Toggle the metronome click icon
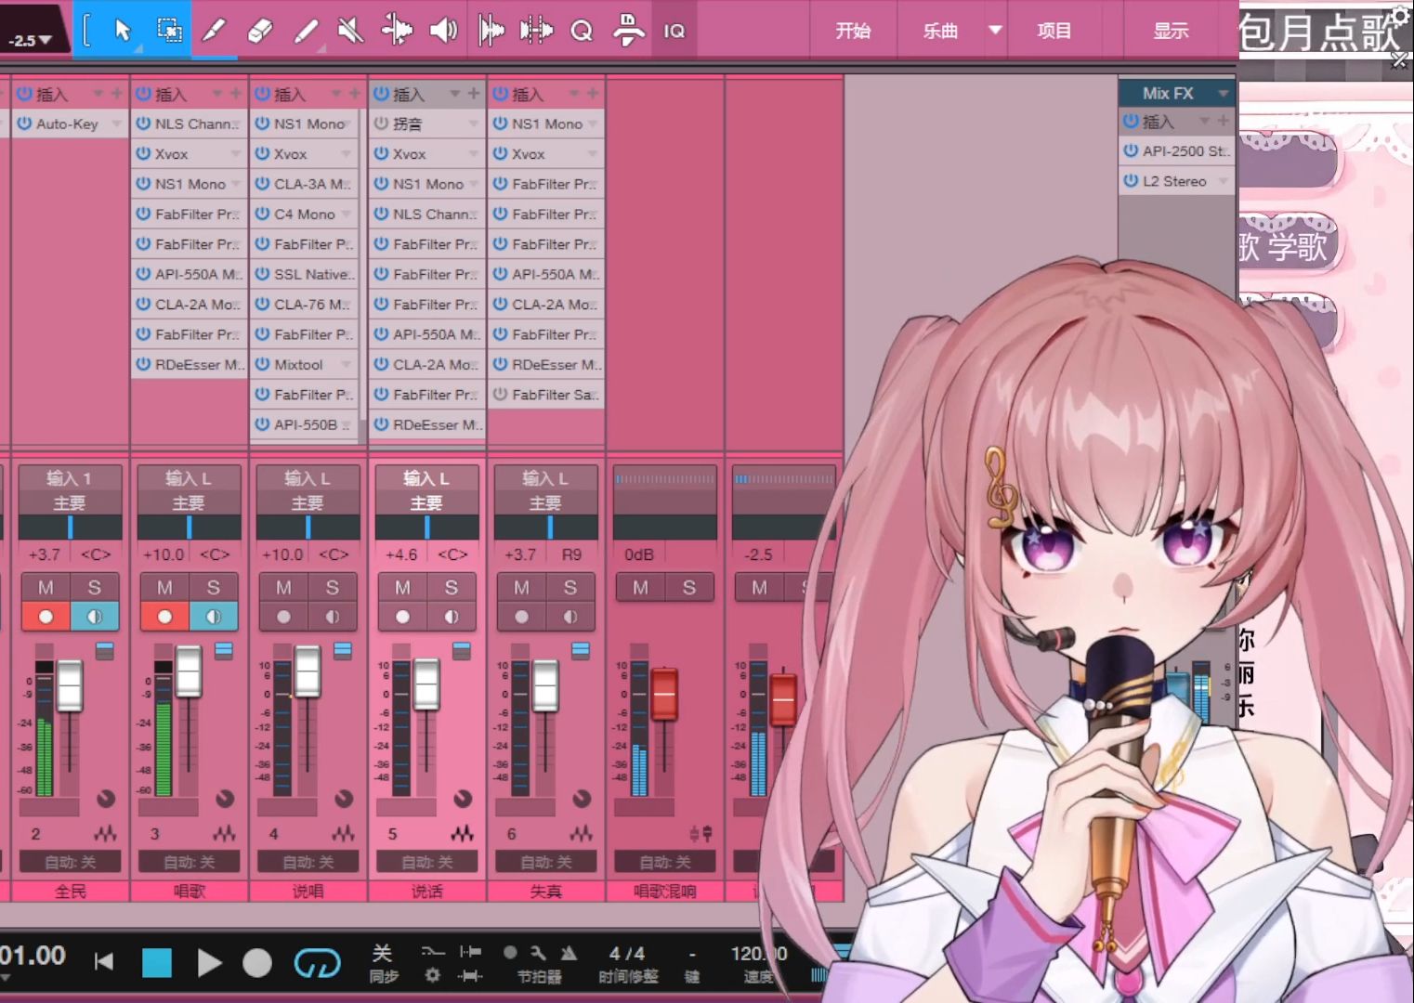The image size is (1414, 1003). pos(569,952)
